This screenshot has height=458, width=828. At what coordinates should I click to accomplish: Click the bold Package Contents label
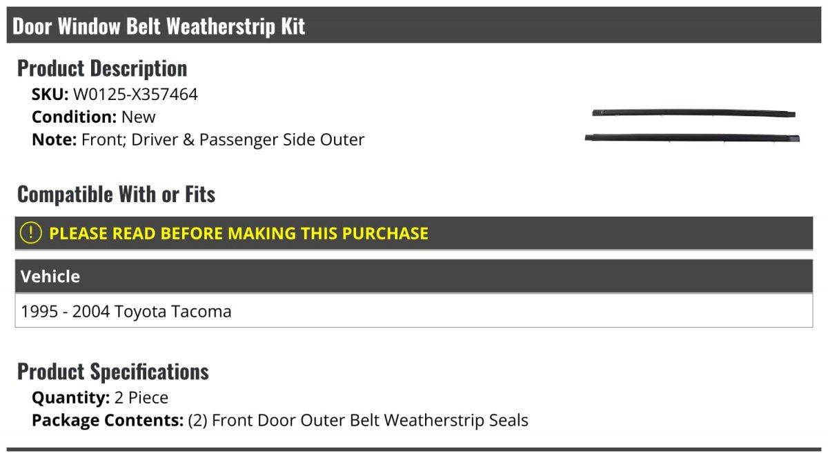[x=108, y=420]
